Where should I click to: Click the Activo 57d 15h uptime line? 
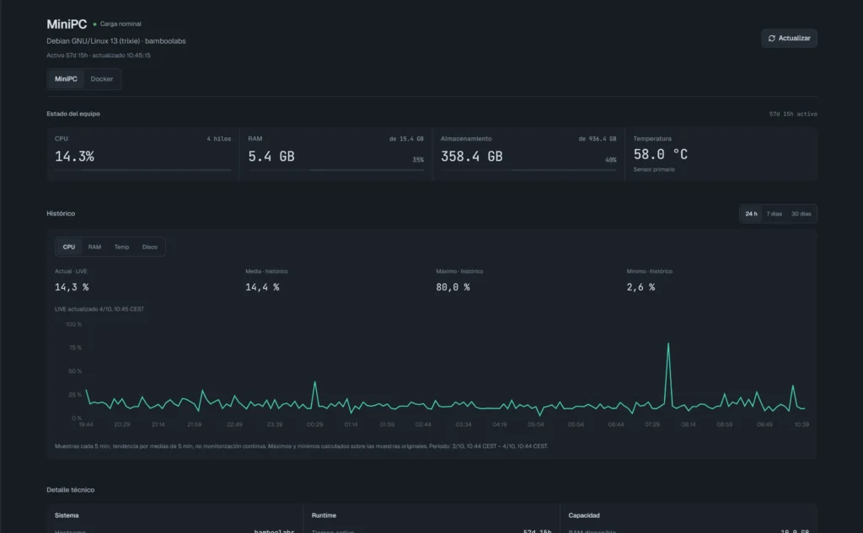coord(99,56)
